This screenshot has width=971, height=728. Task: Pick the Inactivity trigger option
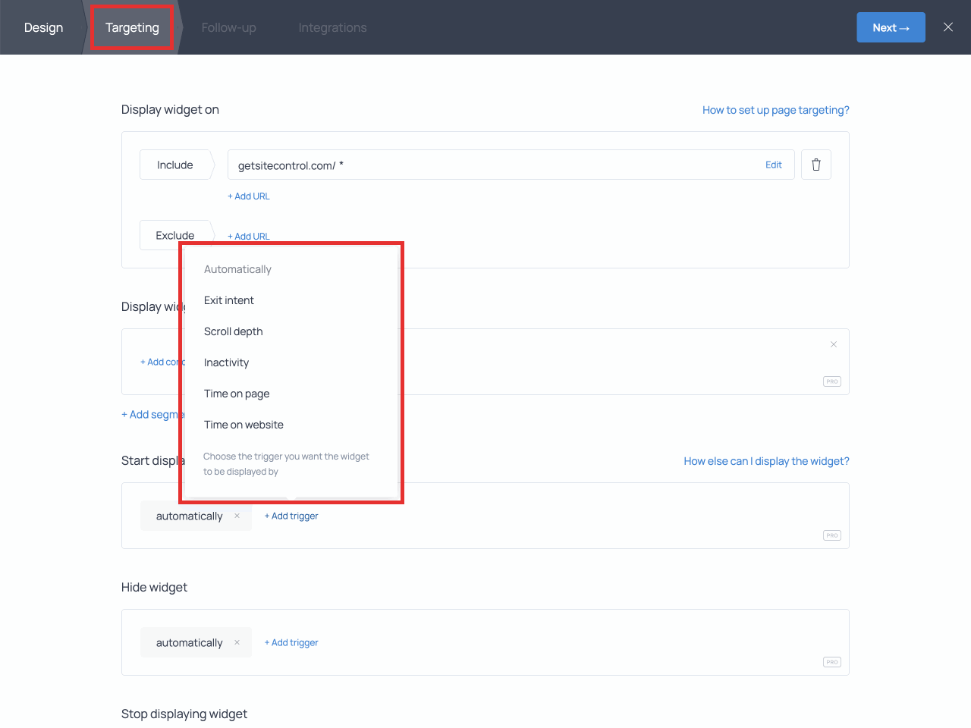pos(226,362)
